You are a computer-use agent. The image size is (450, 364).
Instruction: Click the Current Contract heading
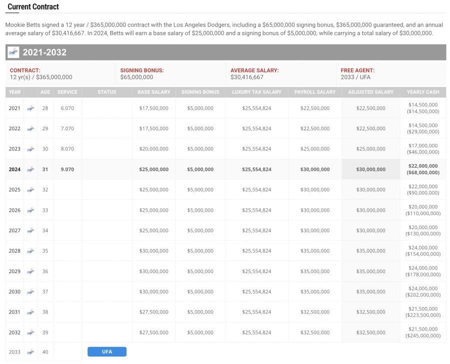pos(33,7)
